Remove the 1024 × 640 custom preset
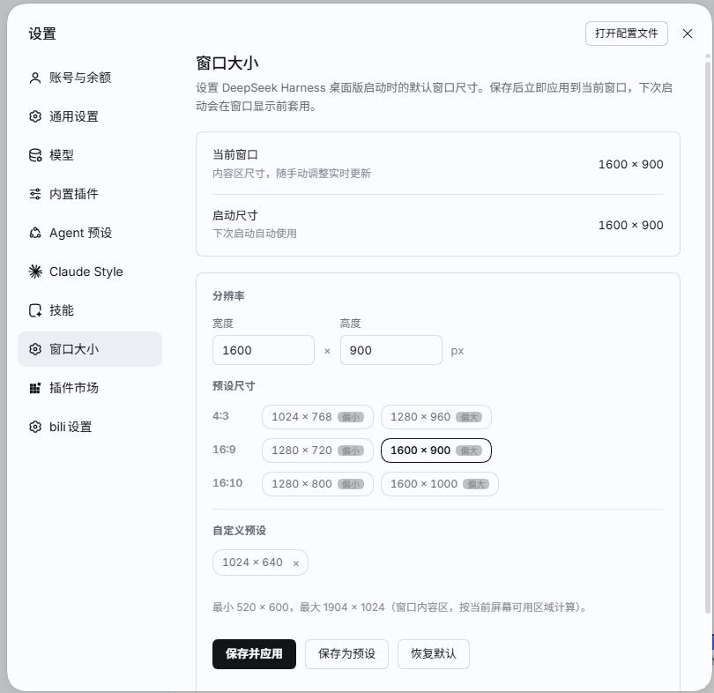Viewport: 714px width, 693px height. point(296,563)
